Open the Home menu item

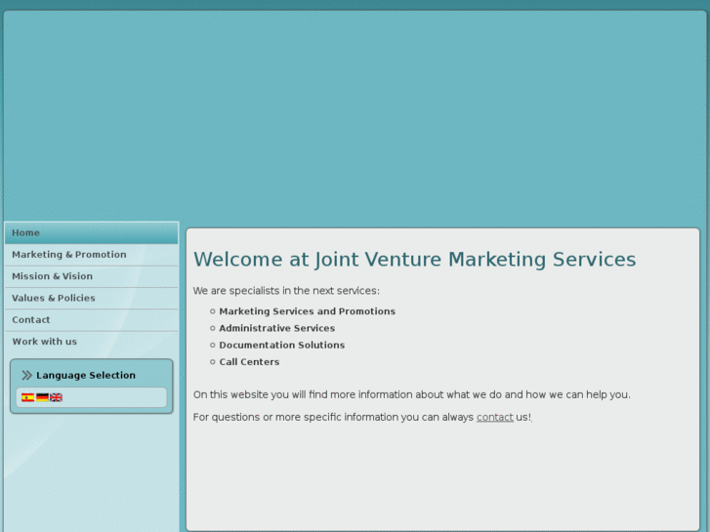pyautogui.click(x=26, y=233)
